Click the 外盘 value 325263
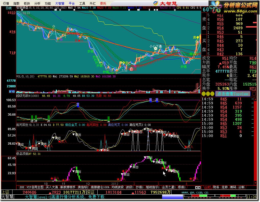This screenshot has width=260, height=202. tap(222, 84)
